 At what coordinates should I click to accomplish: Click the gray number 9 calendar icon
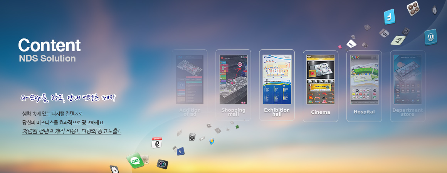click(384, 33)
